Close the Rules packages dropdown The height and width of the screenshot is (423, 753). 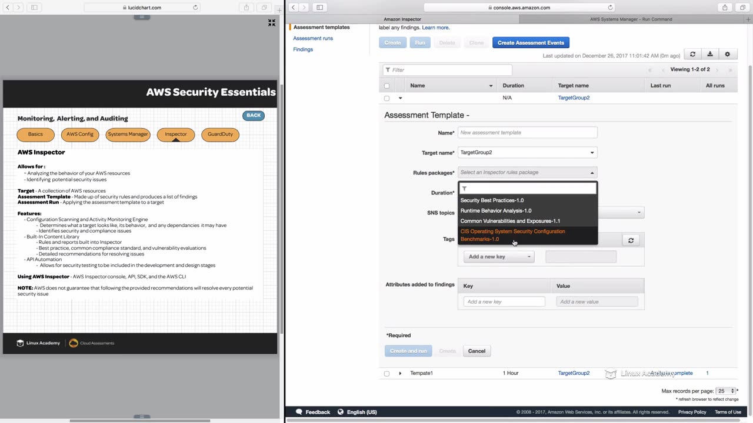[527, 172]
